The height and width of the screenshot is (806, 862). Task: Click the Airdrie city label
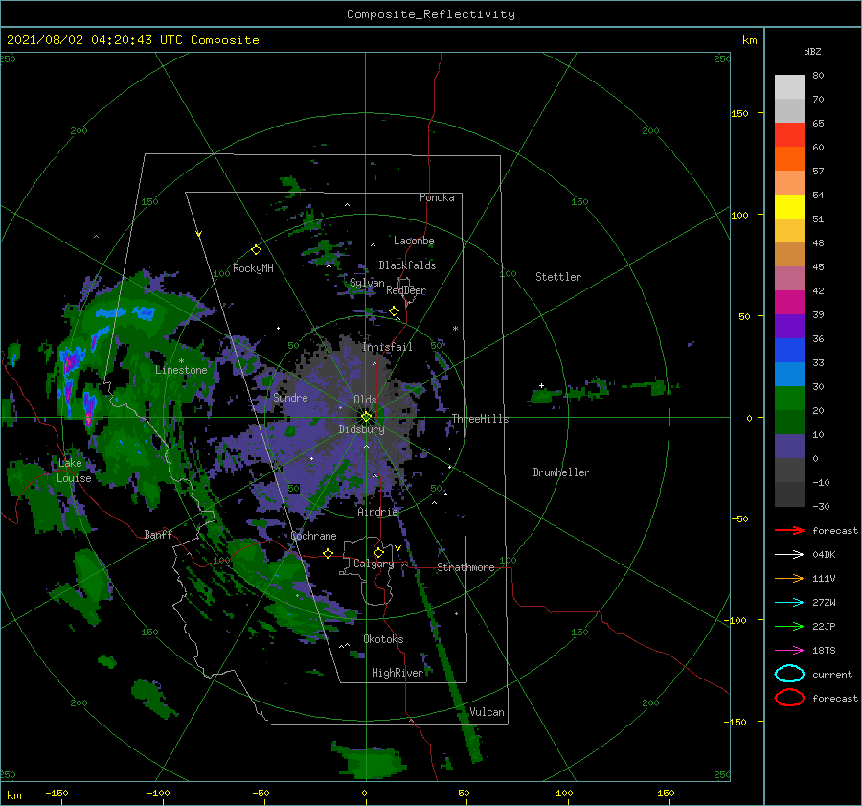(377, 512)
